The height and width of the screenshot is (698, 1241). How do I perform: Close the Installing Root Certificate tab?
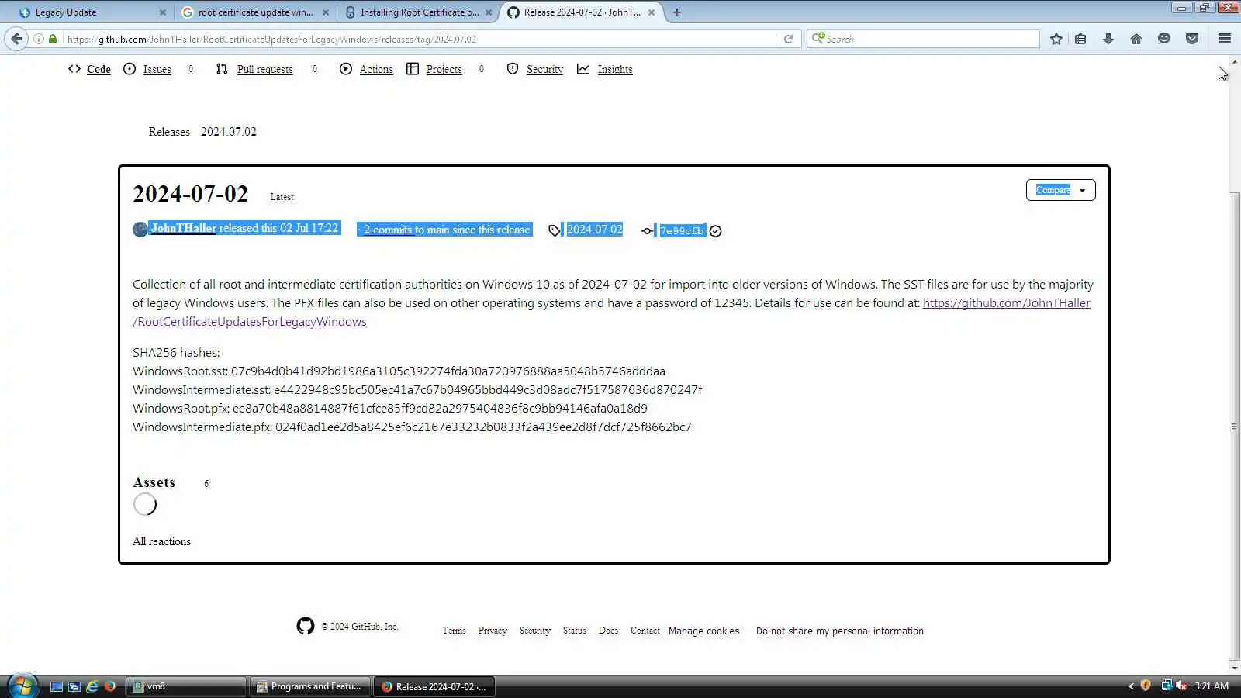pos(489,12)
